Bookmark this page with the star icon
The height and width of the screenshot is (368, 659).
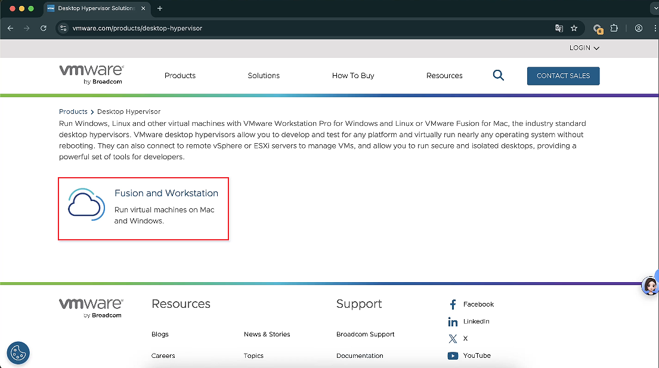574,28
